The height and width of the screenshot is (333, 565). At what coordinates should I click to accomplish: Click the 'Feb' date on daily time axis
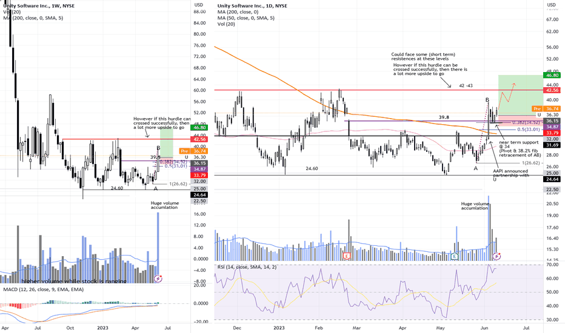coord(318,328)
